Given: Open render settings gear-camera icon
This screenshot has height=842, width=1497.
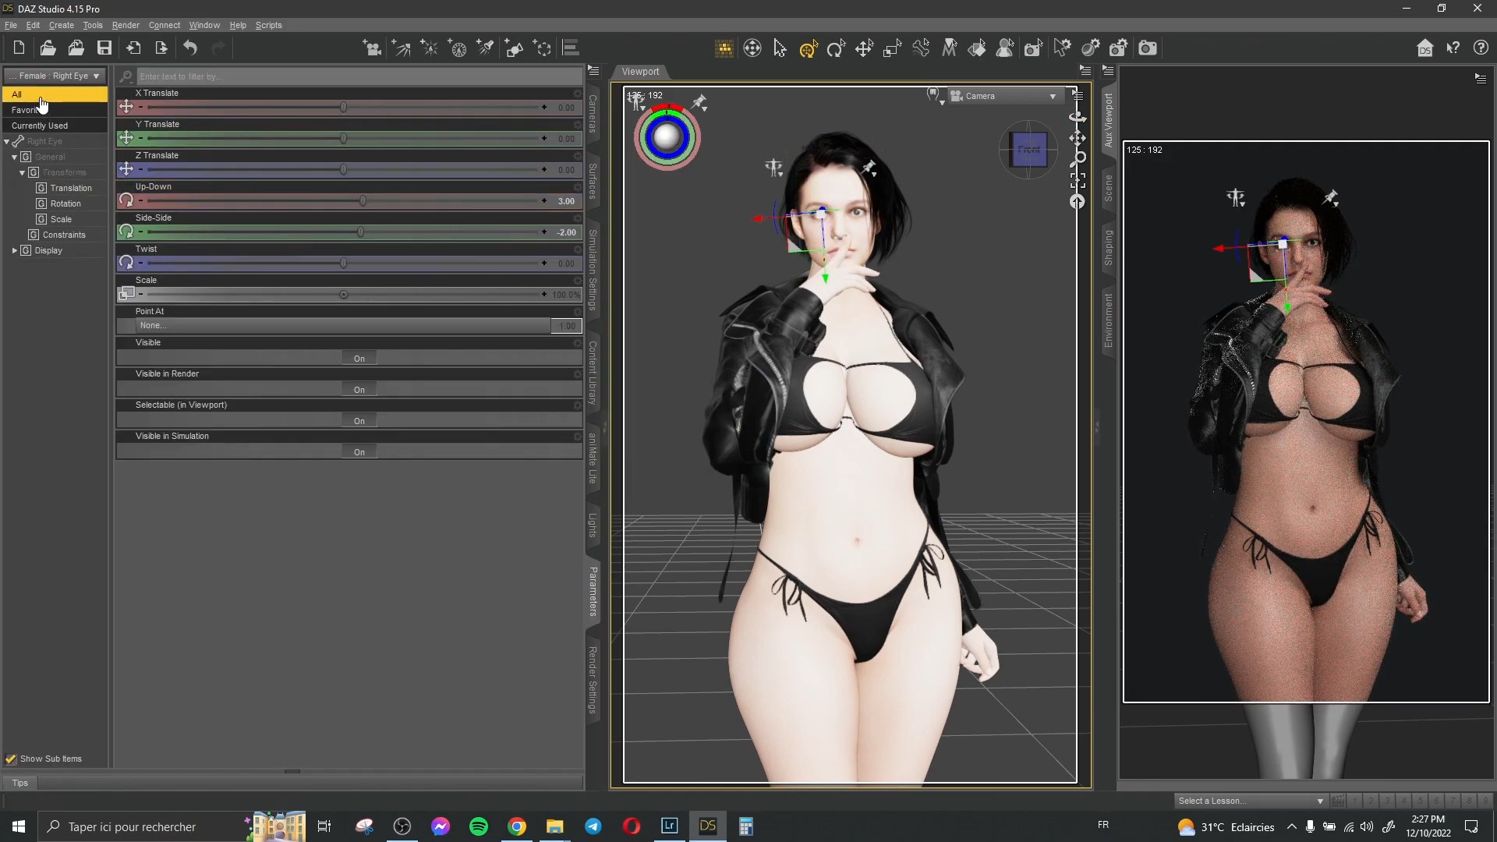Looking at the screenshot, I should pyautogui.click(x=1119, y=48).
